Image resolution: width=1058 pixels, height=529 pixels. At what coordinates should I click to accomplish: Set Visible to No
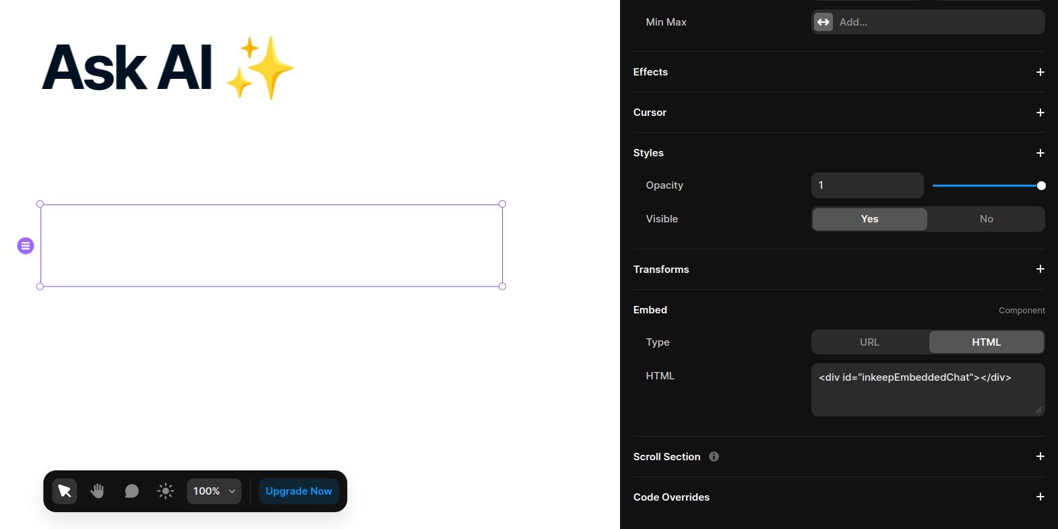click(x=986, y=219)
